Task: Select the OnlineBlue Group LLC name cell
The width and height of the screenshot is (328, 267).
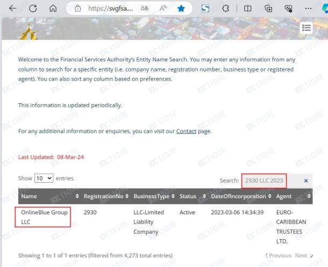Action: 44,217
